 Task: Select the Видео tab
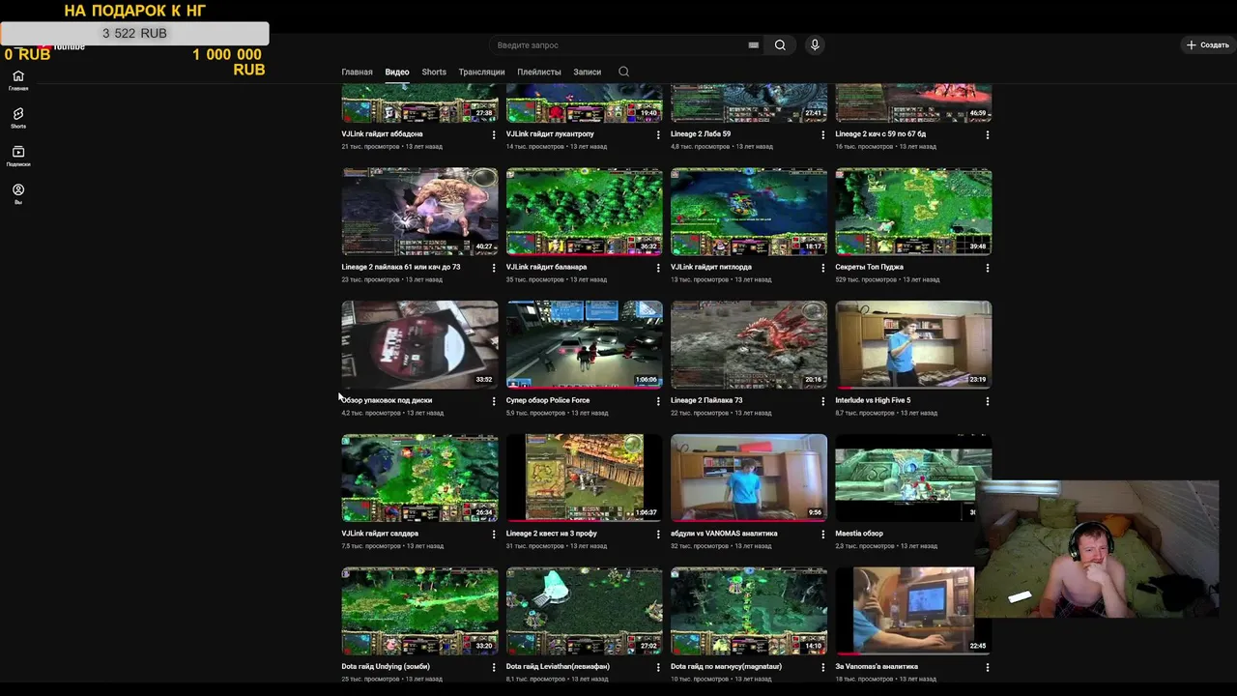397,72
